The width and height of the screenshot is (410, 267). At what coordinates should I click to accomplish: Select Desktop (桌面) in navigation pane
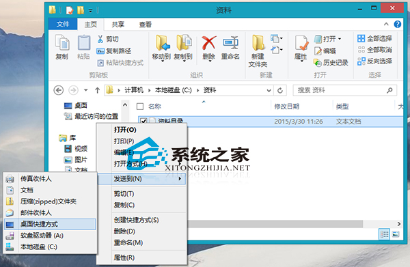coord(76,106)
